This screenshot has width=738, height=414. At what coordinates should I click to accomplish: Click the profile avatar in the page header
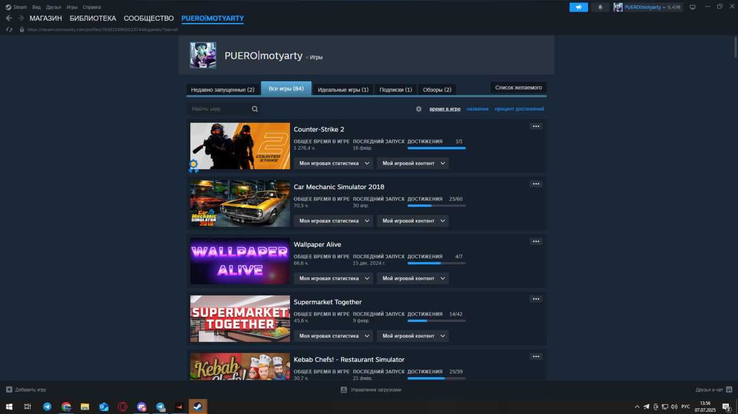pos(203,55)
